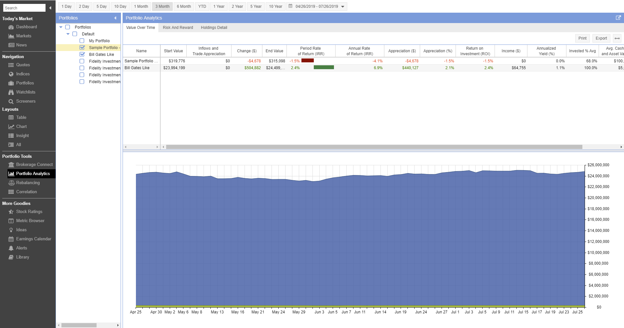Select the Markets sidebar icon
This screenshot has height=328, width=624.
(x=23, y=36)
